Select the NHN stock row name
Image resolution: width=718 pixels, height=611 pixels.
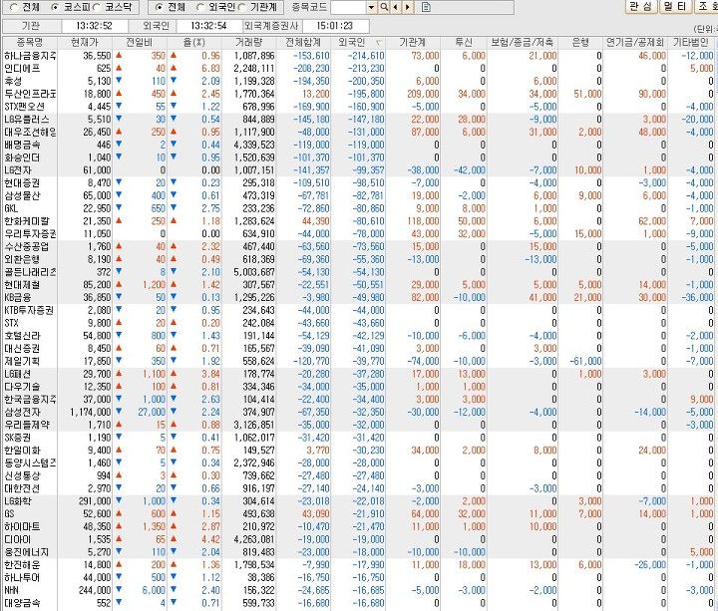tap(11, 590)
